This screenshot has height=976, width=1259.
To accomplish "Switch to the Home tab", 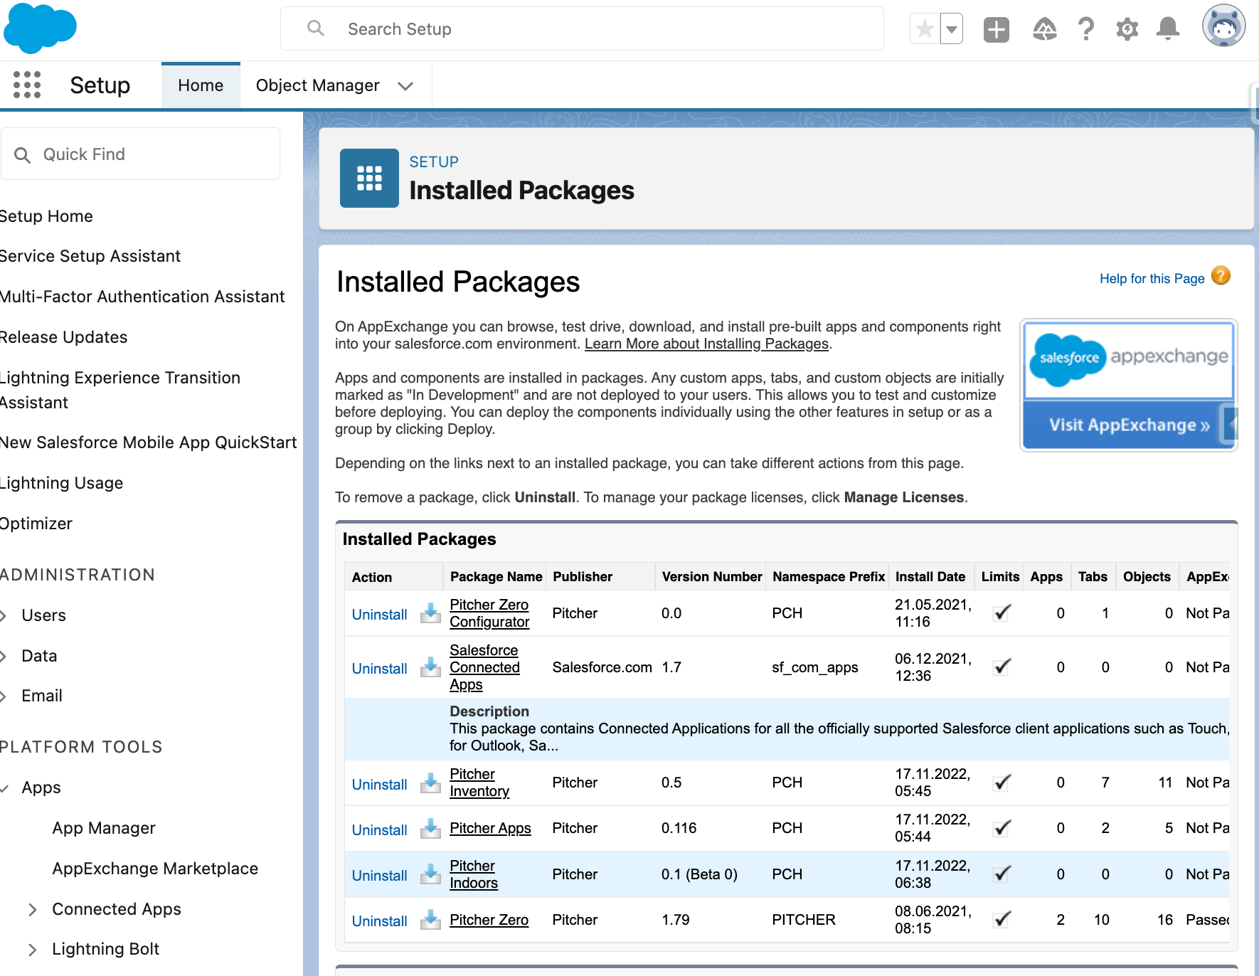I will tap(201, 85).
